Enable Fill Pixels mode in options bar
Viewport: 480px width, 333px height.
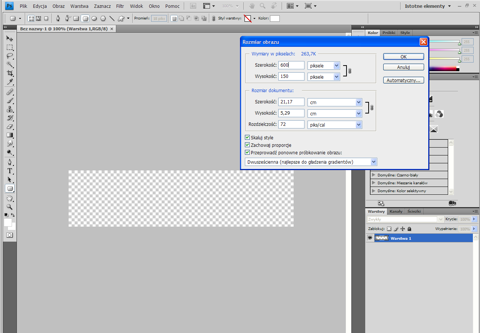(46, 18)
